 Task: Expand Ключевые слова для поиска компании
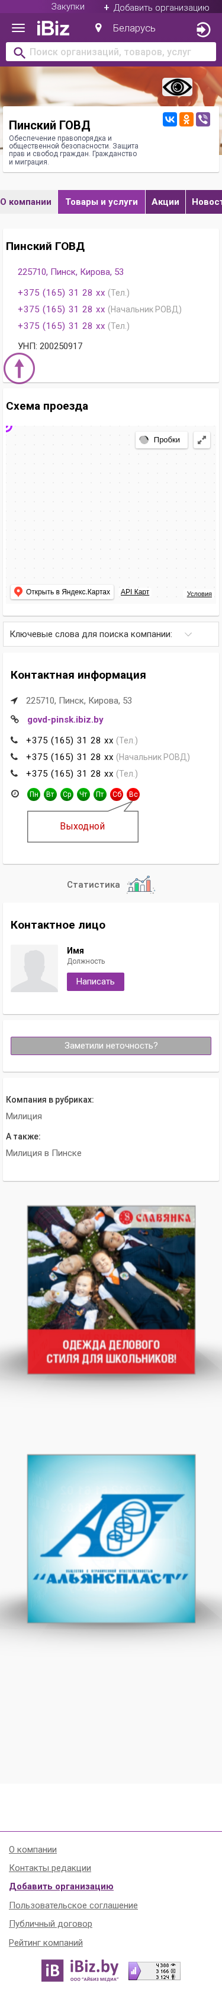pos(111,635)
